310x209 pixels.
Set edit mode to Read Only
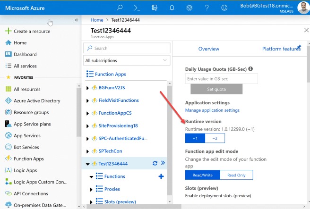(237, 175)
